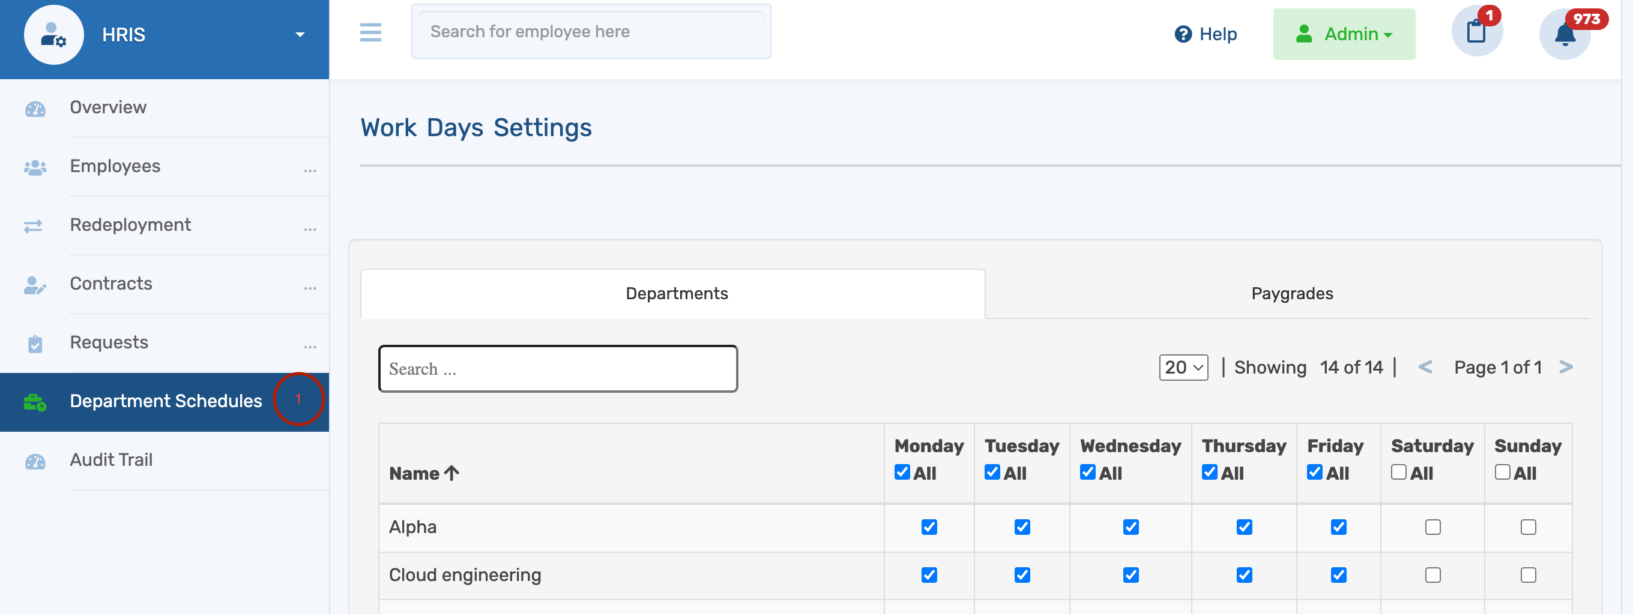Toggle Monday All checkbox
Screen dimensions: 1633x614
[x=901, y=472]
